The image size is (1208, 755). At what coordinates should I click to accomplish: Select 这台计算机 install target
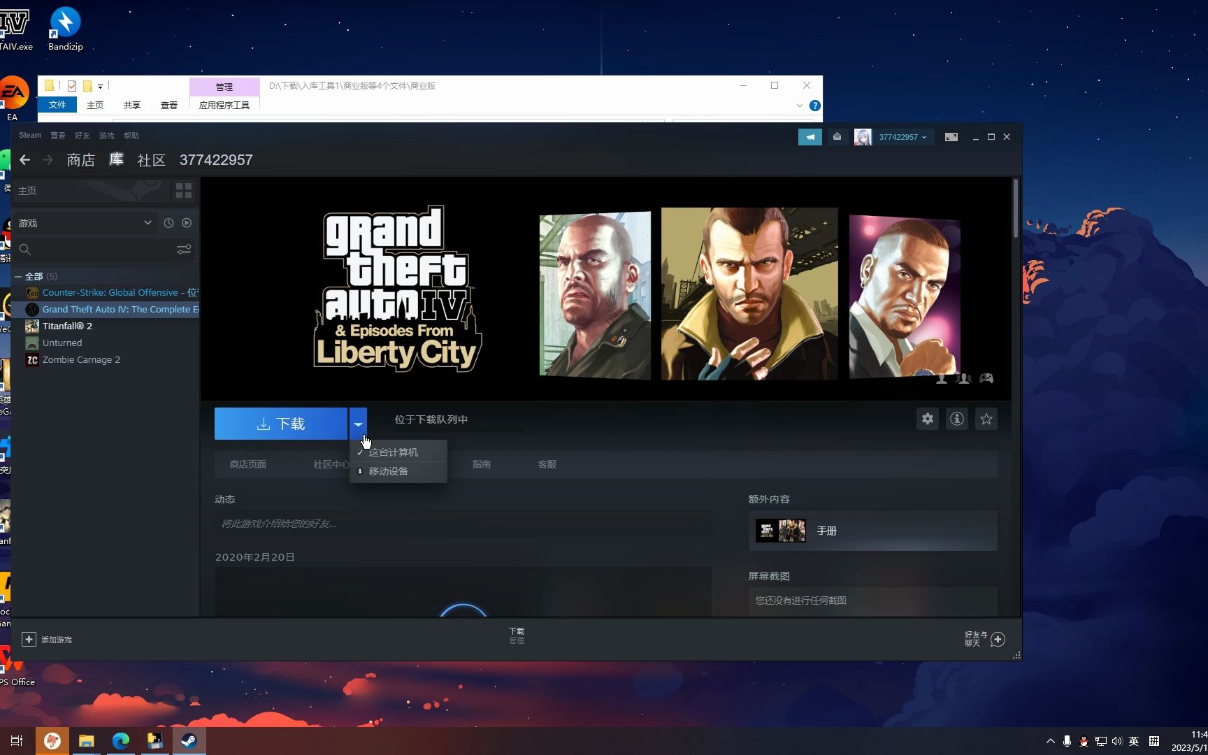[398, 452]
